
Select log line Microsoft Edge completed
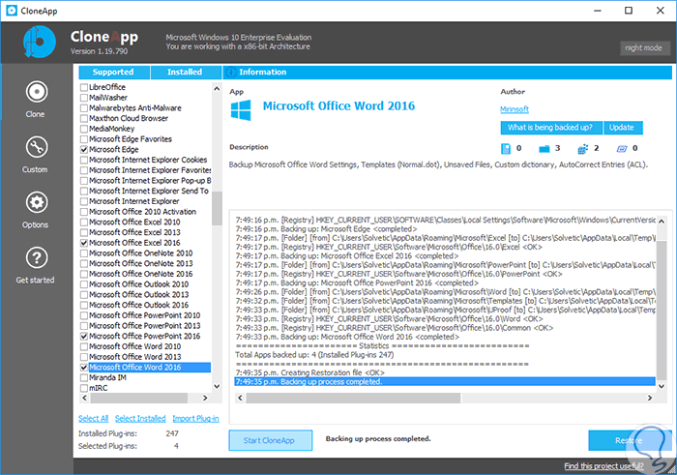(327, 229)
